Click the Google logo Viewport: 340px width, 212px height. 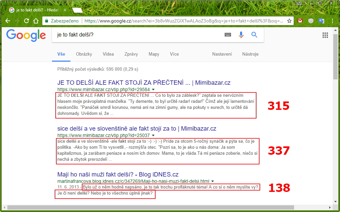[26, 36]
